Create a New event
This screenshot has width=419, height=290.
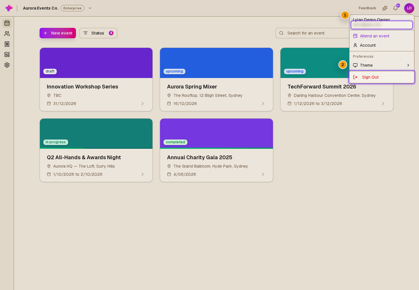[x=58, y=33]
